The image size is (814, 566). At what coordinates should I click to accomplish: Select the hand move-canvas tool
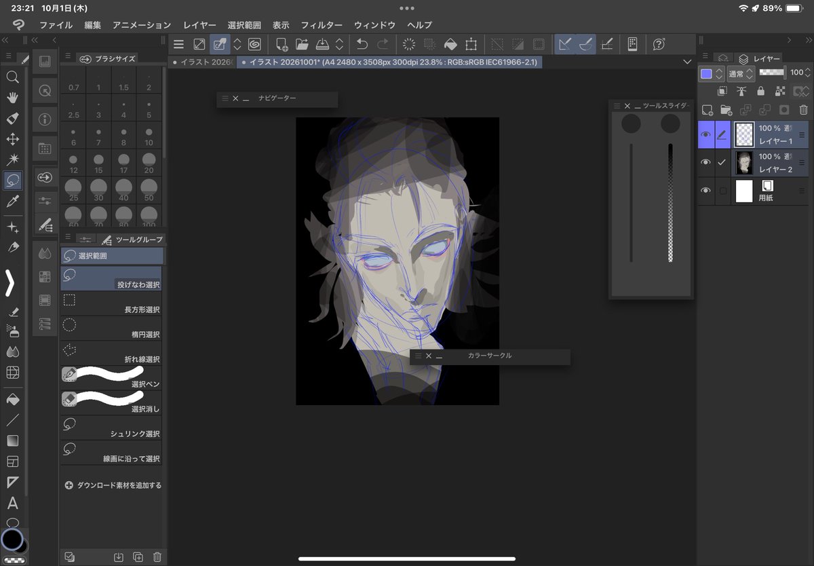coord(12,98)
